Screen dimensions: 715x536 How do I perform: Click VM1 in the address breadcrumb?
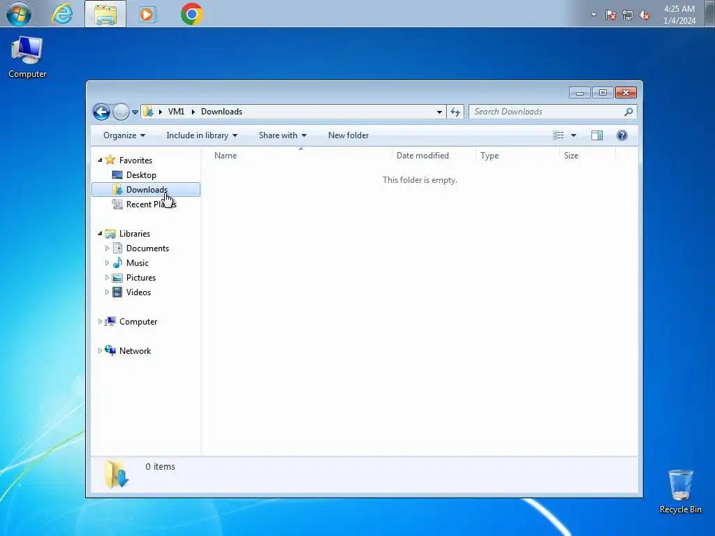pyautogui.click(x=176, y=112)
